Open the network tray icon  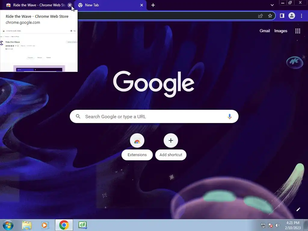[x=263, y=225]
